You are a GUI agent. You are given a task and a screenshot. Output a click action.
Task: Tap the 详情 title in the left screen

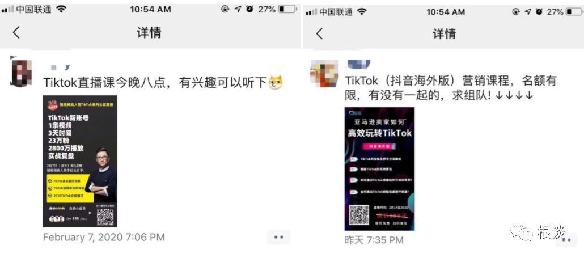149,33
